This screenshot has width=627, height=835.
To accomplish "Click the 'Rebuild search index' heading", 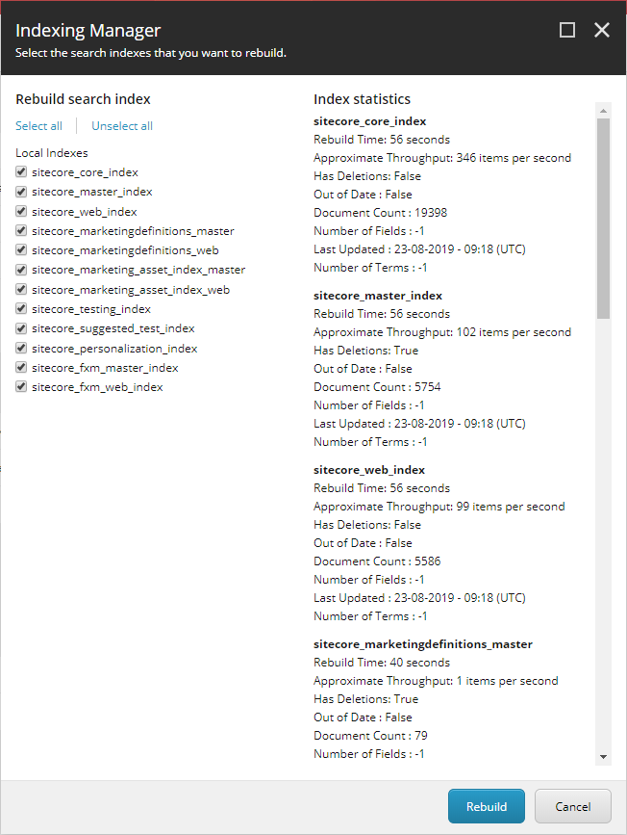I will pos(83,99).
